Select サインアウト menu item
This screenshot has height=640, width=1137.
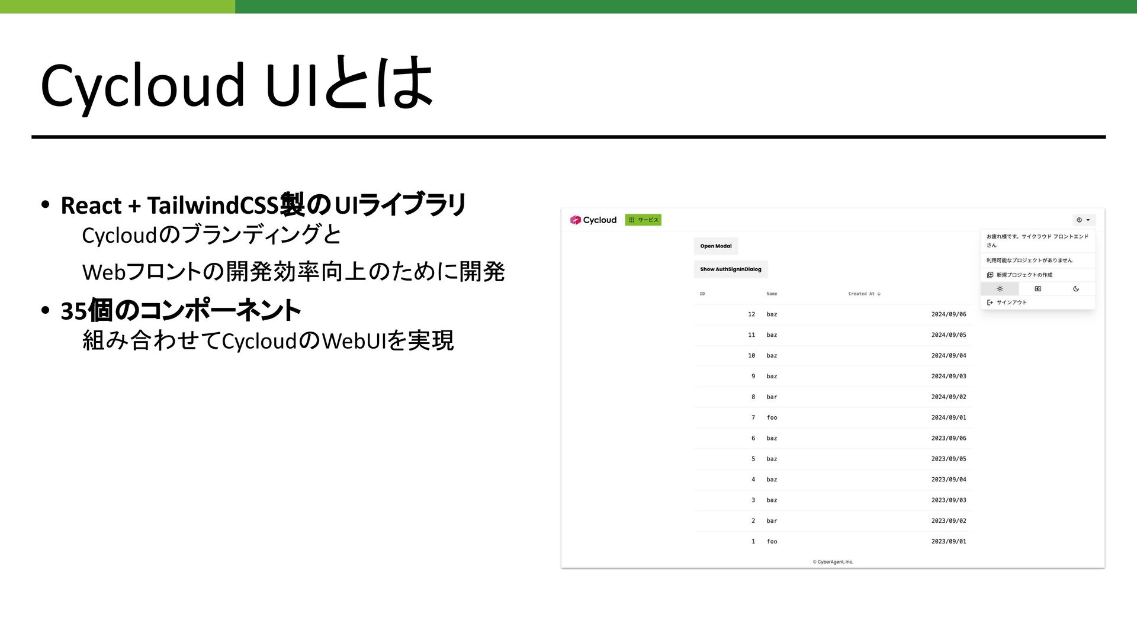(1011, 303)
